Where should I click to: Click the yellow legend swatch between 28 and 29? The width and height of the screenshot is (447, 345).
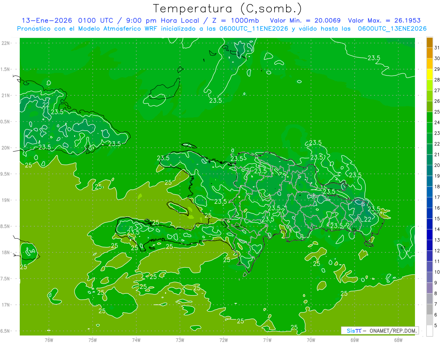(429, 74)
